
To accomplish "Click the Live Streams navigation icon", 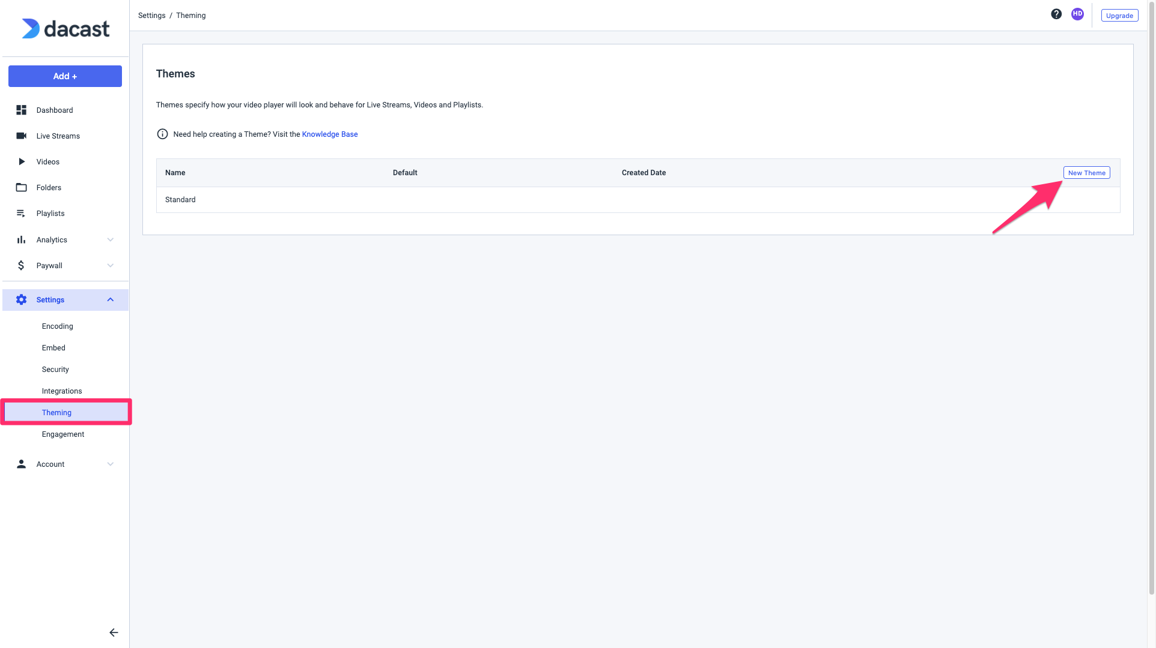I will tap(22, 136).
